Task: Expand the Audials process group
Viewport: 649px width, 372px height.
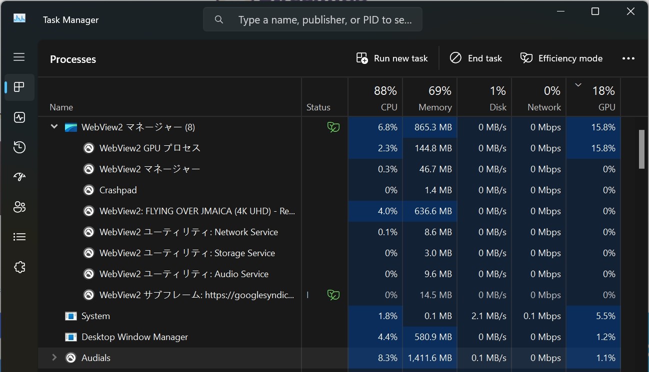Action: [54, 358]
